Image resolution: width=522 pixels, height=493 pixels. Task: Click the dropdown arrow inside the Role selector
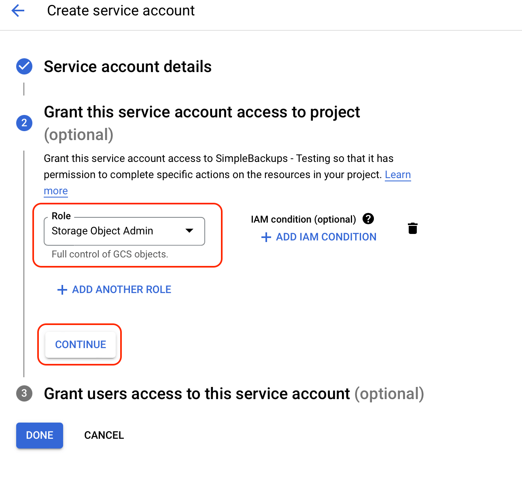coord(189,231)
